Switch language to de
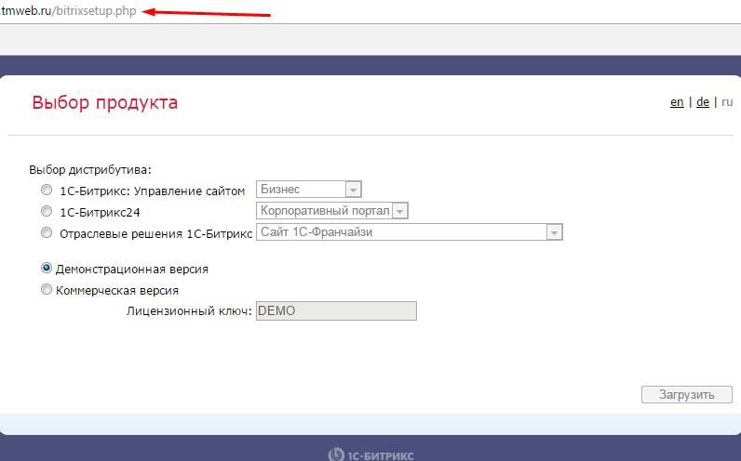The width and height of the screenshot is (741, 461). click(703, 102)
